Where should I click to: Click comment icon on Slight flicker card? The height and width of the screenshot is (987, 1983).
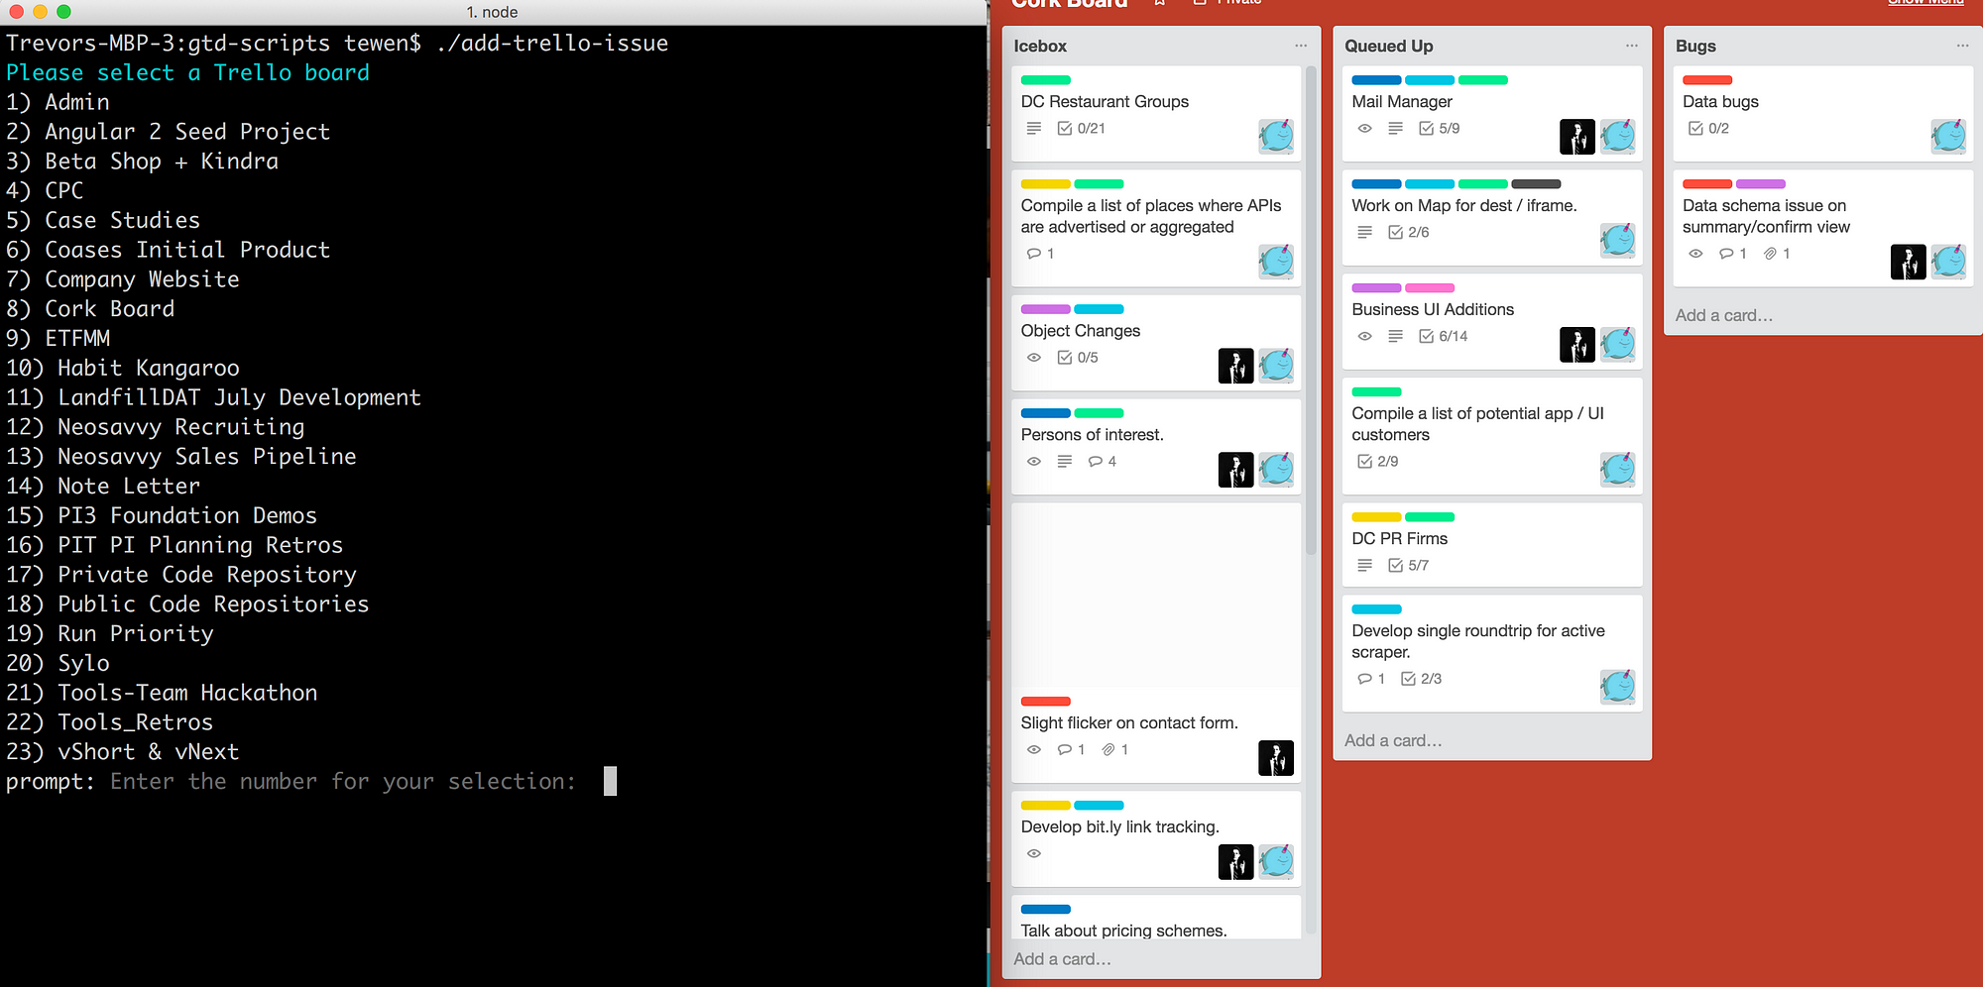(x=1065, y=750)
